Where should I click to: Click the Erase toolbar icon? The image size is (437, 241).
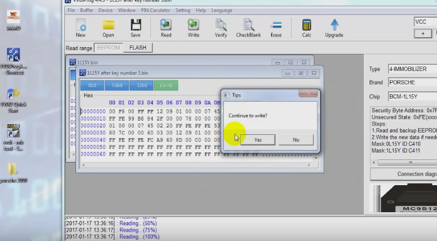pyautogui.click(x=276, y=28)
